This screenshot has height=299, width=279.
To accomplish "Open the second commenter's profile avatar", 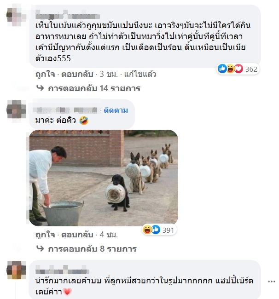I will point(16,109).
